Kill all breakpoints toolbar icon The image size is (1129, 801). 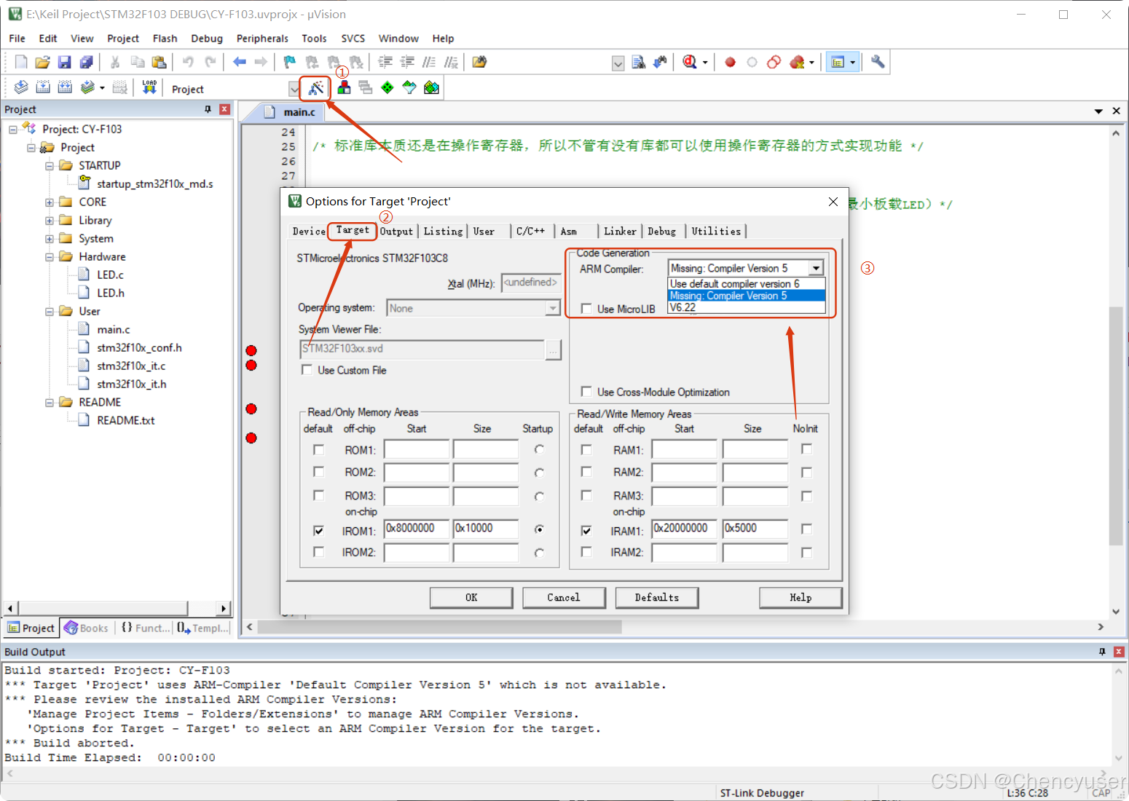pyautogui.click(x=797, y=62)
